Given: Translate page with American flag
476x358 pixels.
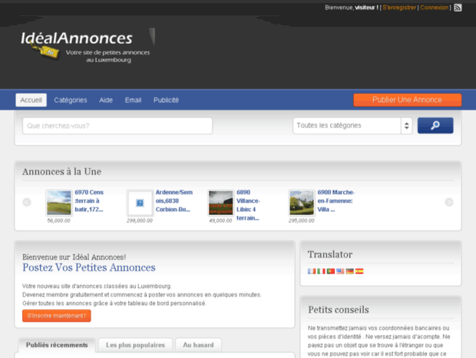Looking at the screenshot, I should click(340, 271).
